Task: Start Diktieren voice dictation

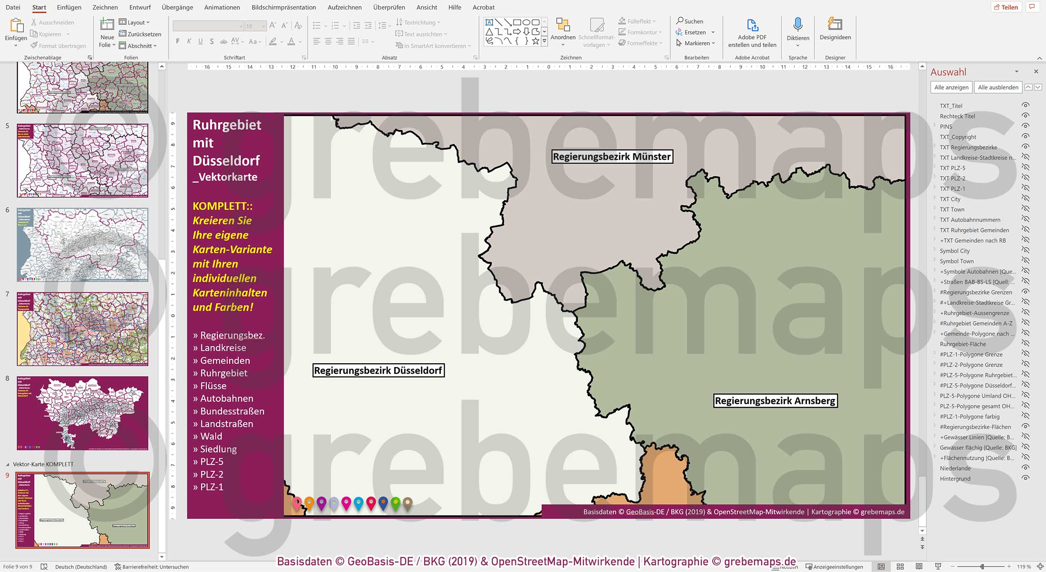Action: (x=798, y=31)
